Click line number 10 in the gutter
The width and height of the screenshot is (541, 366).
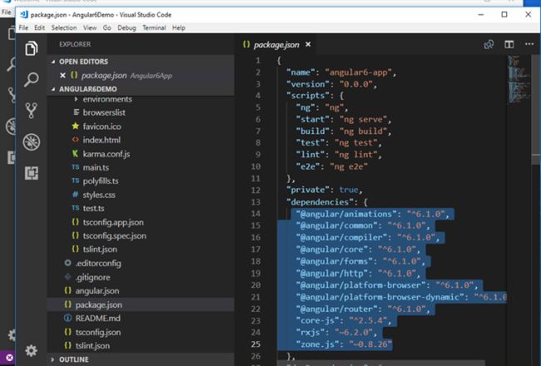[256, 166]
